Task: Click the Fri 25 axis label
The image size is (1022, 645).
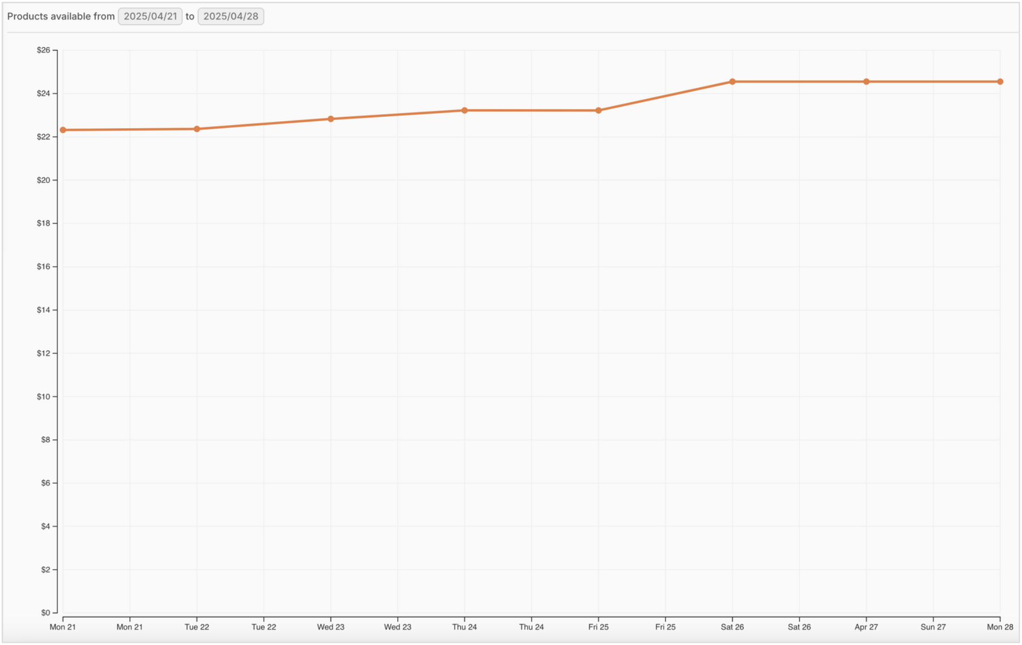Action: [598, 628]
